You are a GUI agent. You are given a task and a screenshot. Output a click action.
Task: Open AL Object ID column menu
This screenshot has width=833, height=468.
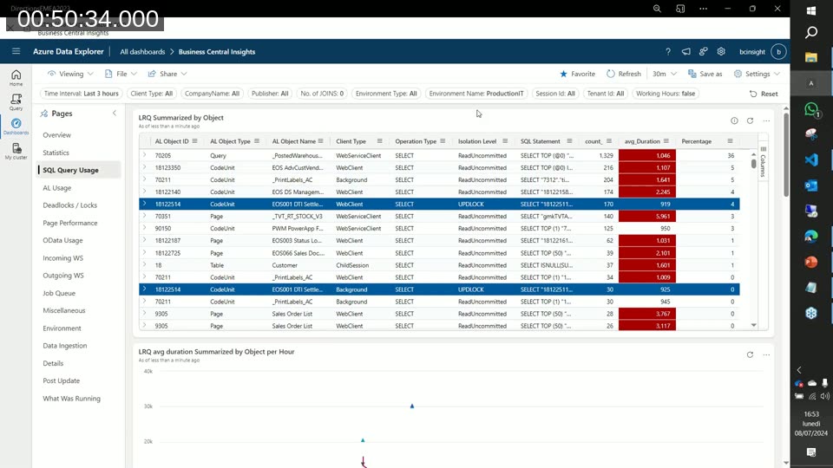pos(195,141)
